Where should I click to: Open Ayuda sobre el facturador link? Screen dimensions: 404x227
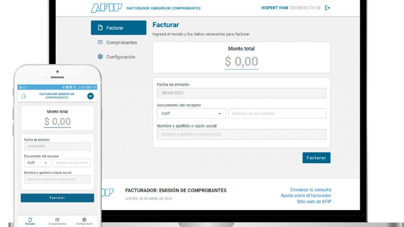tap(306, 195)
